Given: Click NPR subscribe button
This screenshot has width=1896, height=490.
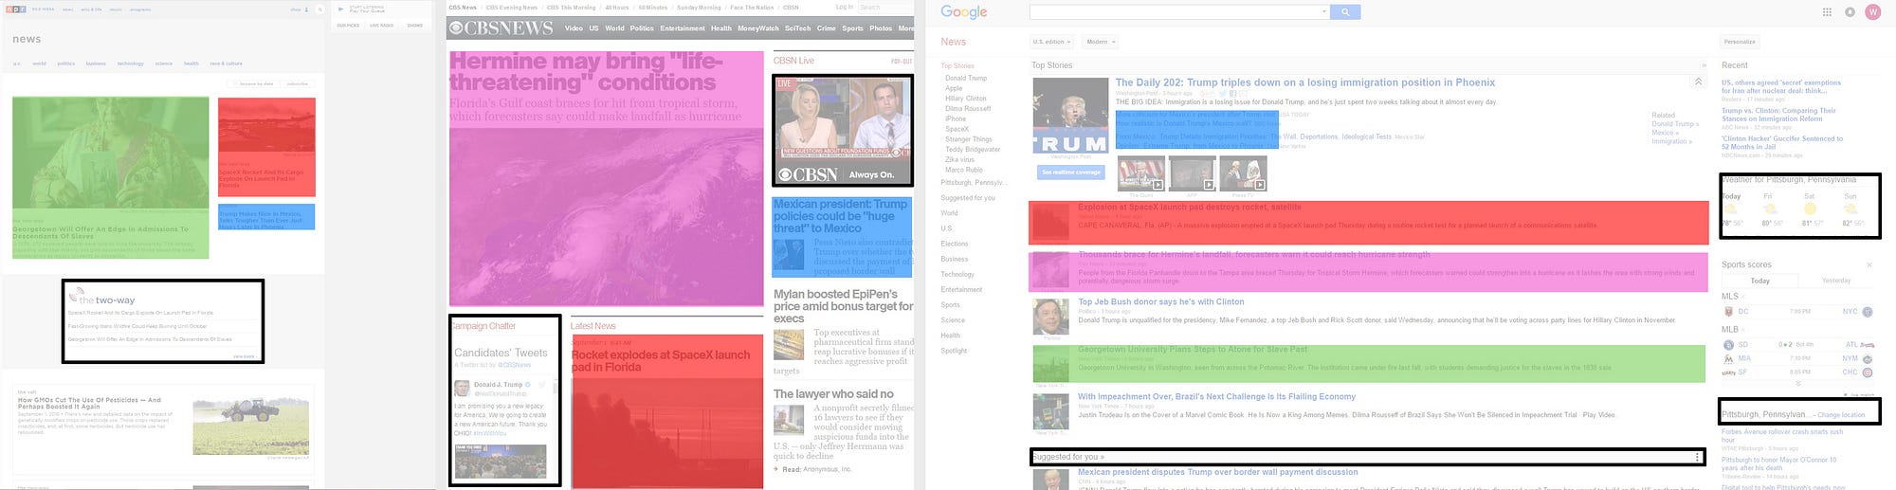Looking at the screenshot, I should tap(298, 83).
